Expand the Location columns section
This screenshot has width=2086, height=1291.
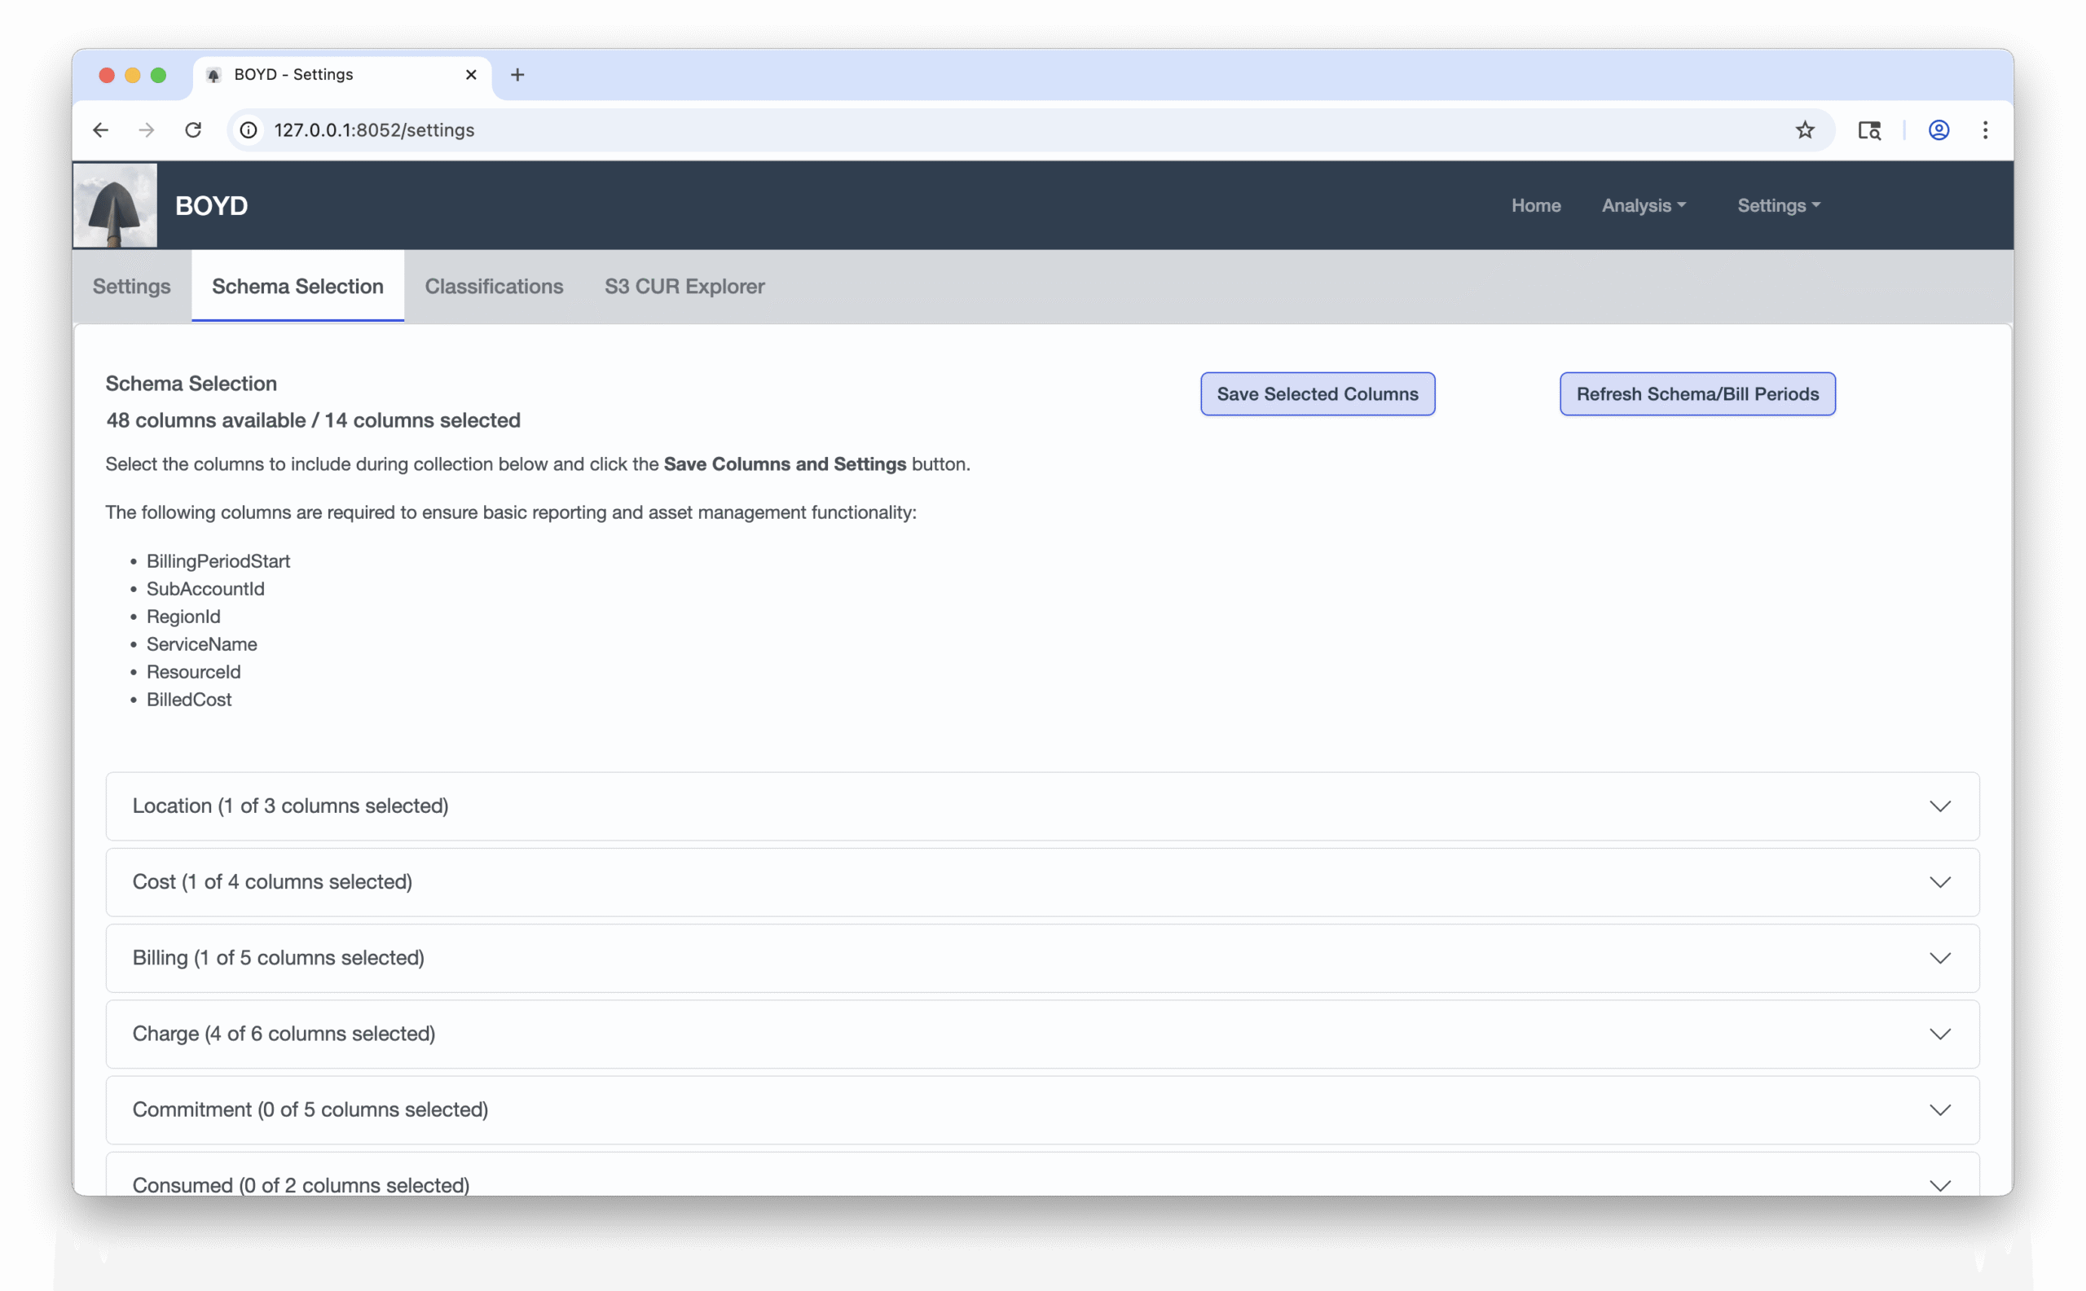click(1042, 806)
